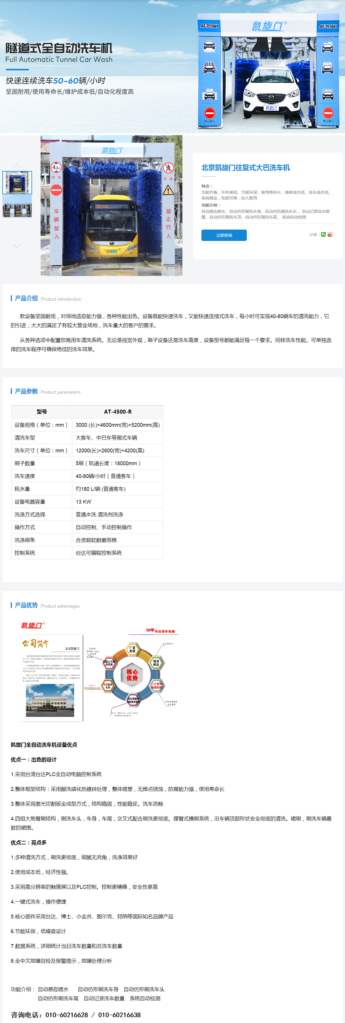Click the 特点： label

click(x=207, y=186)
